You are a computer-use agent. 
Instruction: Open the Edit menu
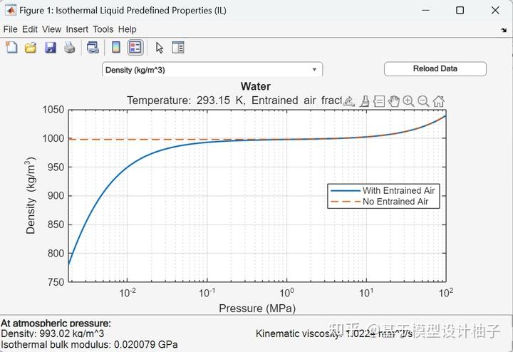[30, 29]
